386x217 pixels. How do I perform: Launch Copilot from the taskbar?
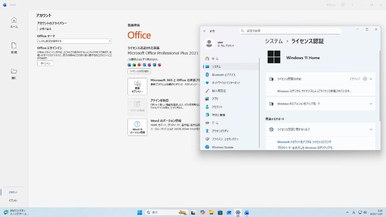202,212
